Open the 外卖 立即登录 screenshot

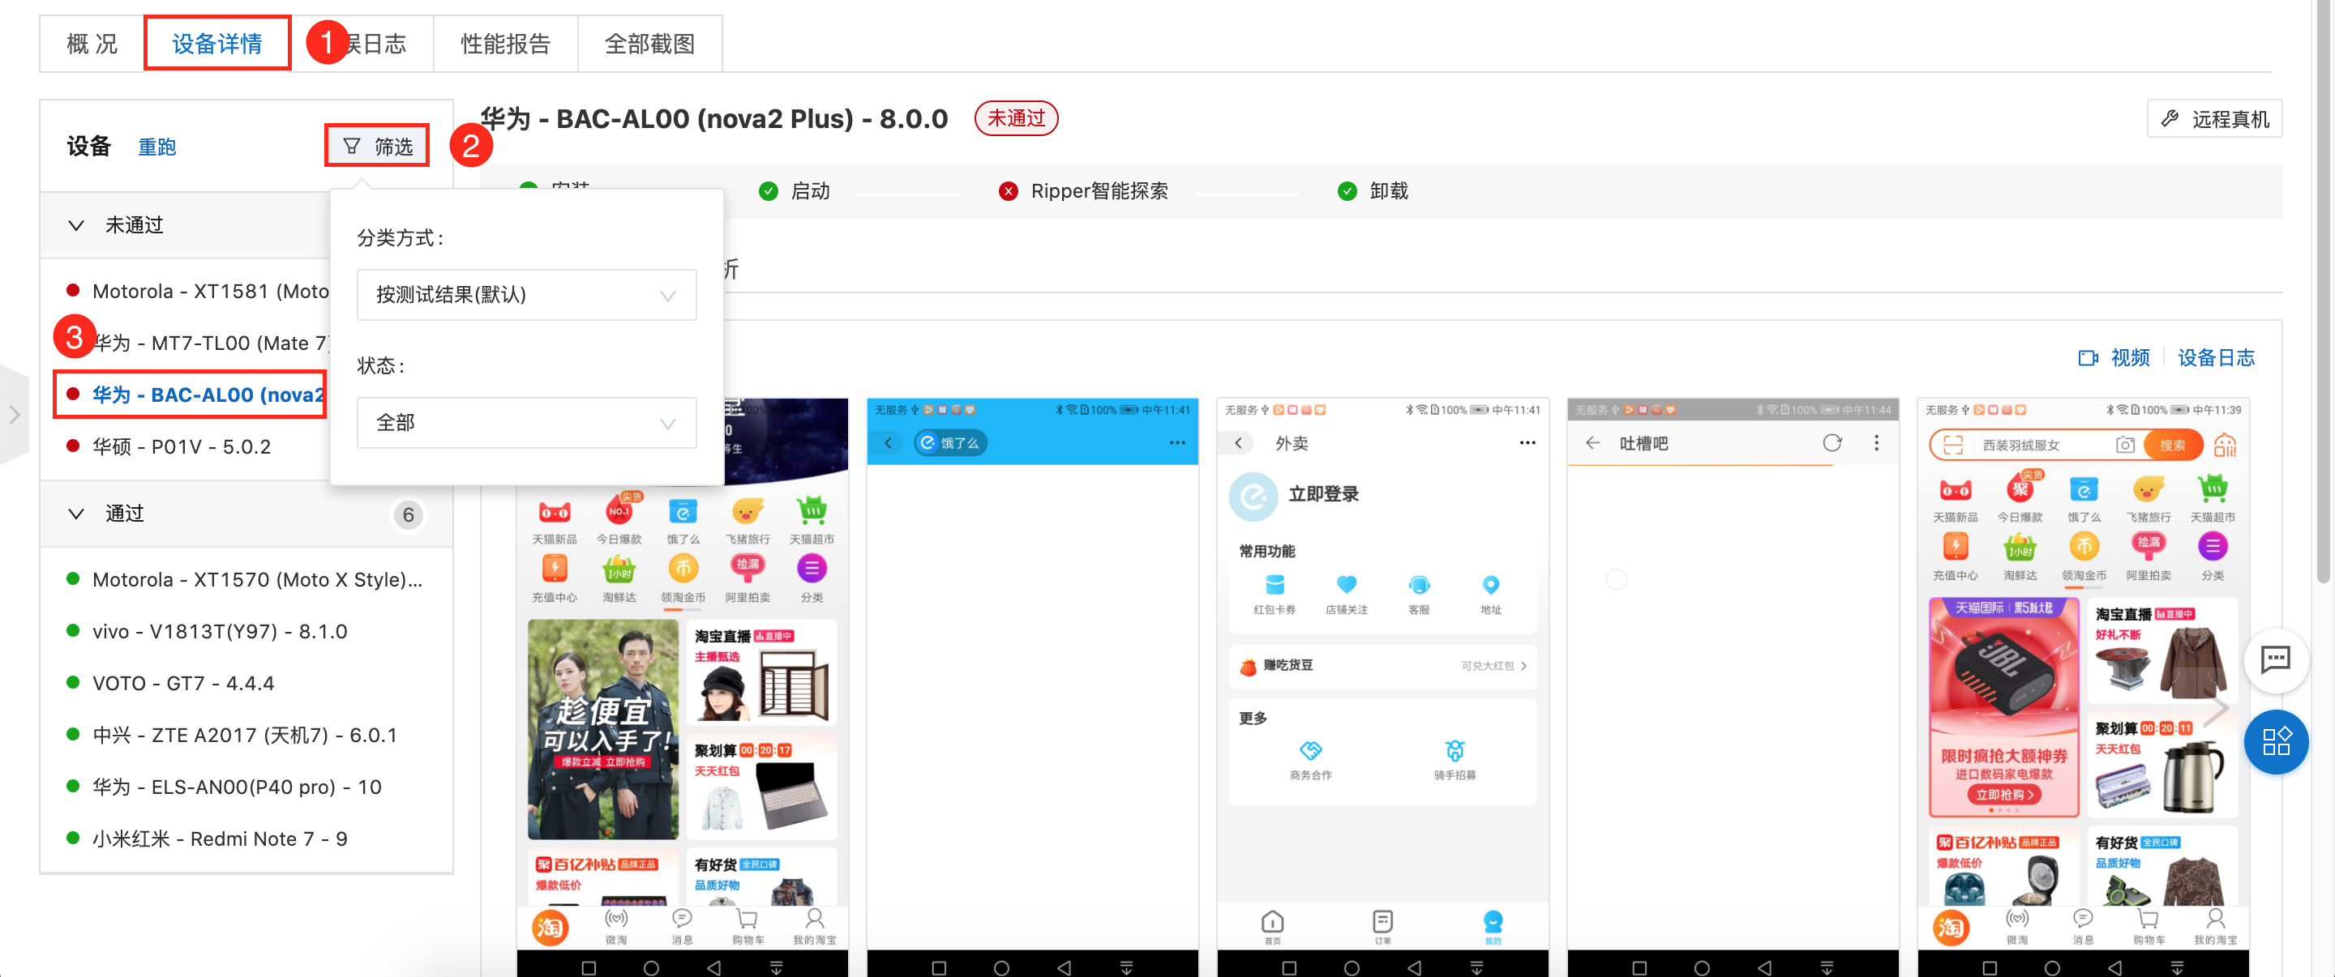click(1382, 687)
